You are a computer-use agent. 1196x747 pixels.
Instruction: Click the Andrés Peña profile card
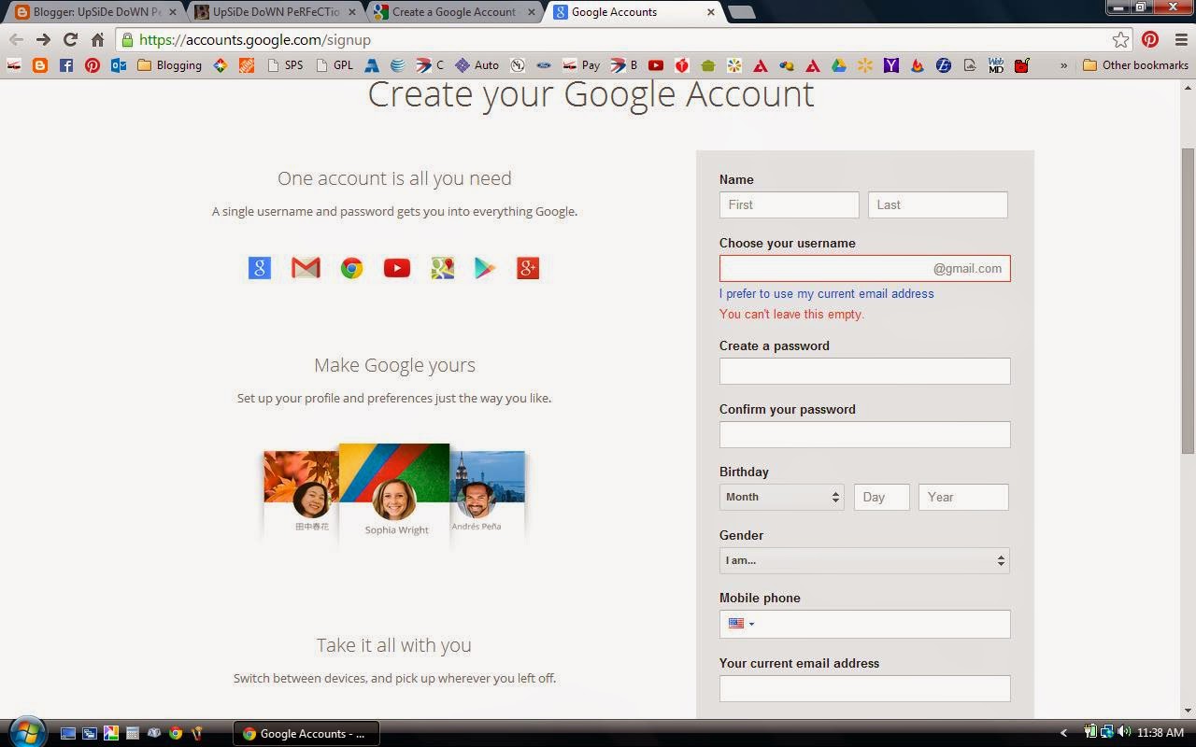(486, 495)
